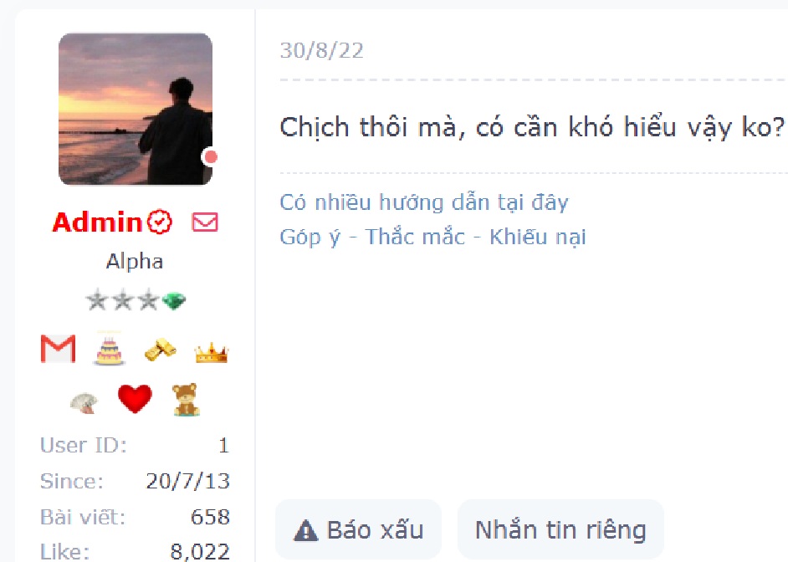Open the Admin username profile link
Image resolution: width=788 pixels, height=562 pixels.
point(97,222)
